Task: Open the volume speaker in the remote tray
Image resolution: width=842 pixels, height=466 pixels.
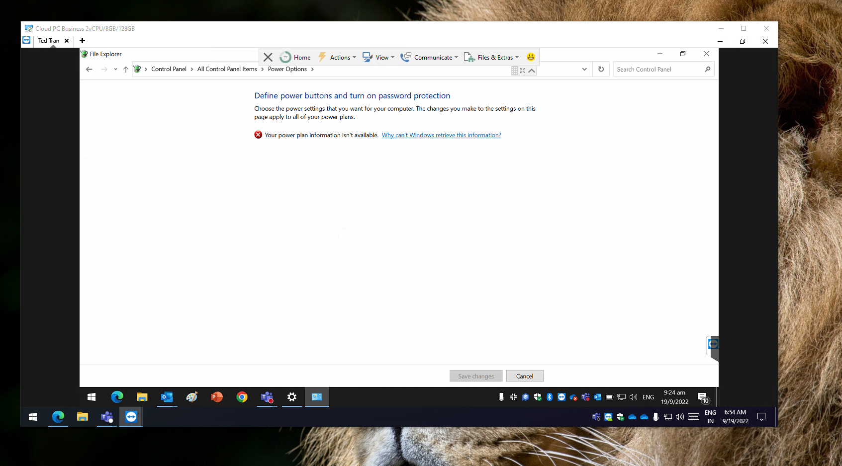Action: 633,397
